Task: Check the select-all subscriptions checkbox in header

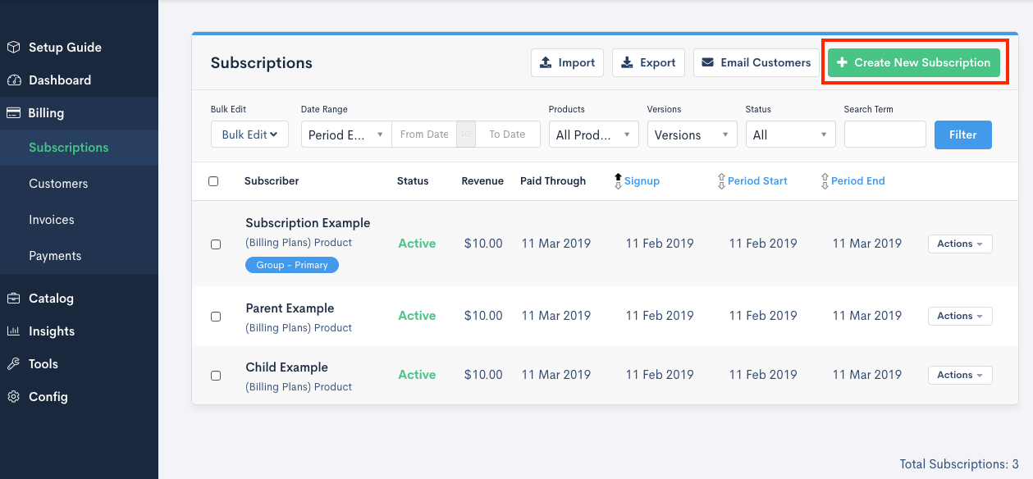Action: point(213,181)
